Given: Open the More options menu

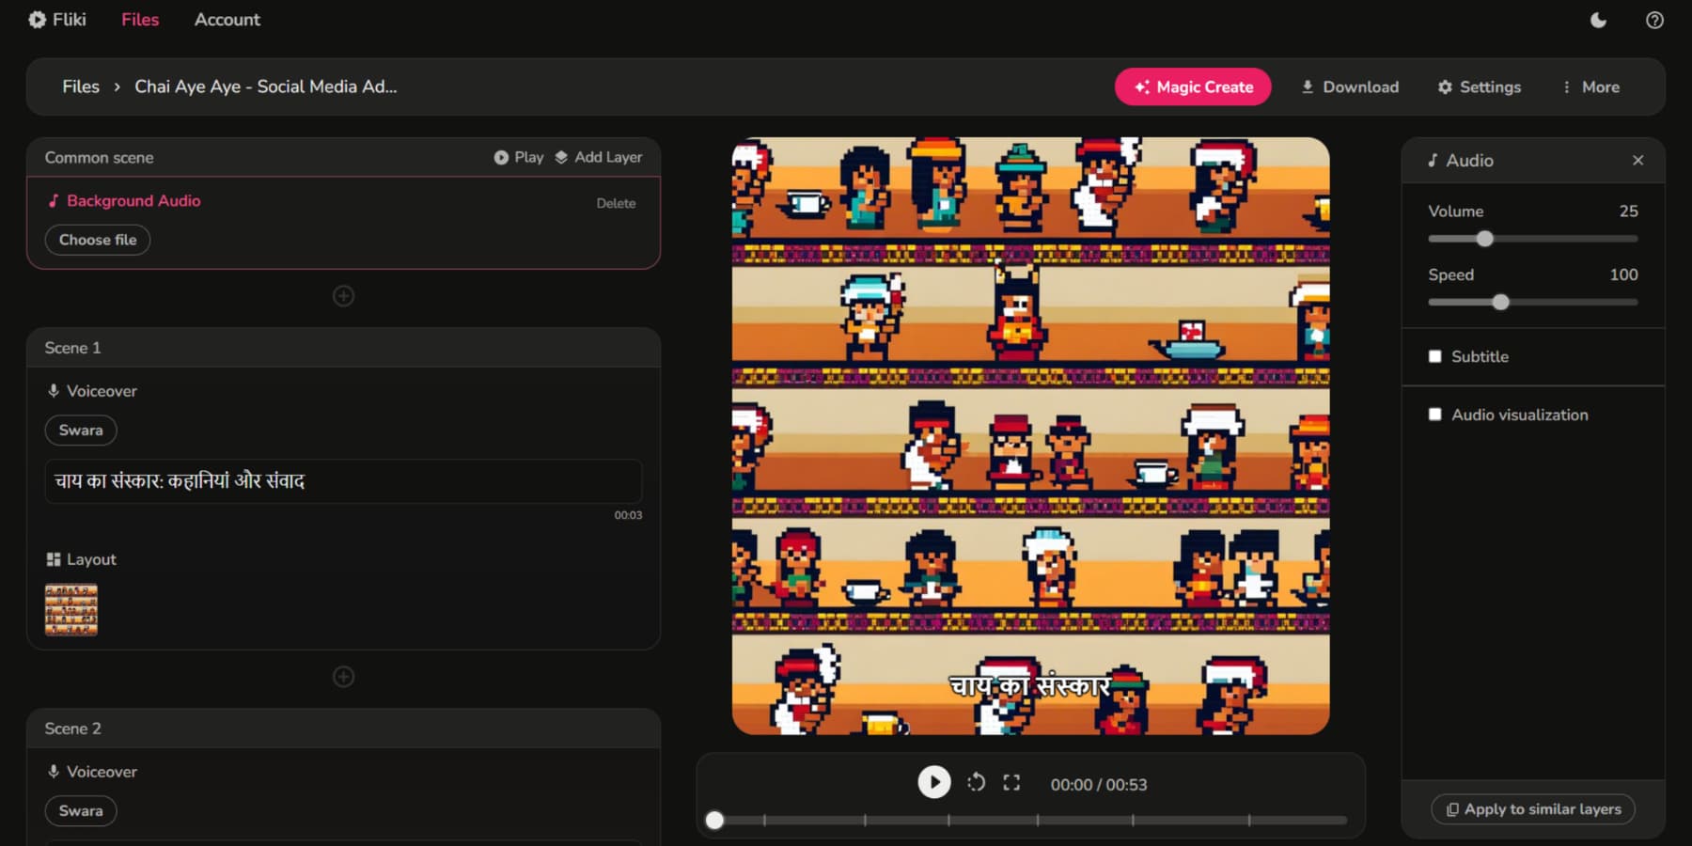Looking at the screenshot, I should (1590, 86).
